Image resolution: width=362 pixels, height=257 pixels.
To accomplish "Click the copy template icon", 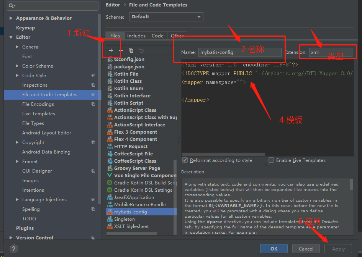I will (131, 50).
